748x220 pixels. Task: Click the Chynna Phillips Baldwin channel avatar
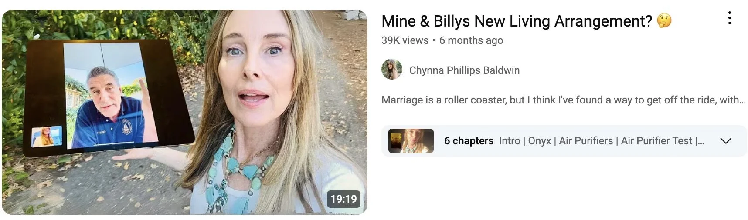391,70
